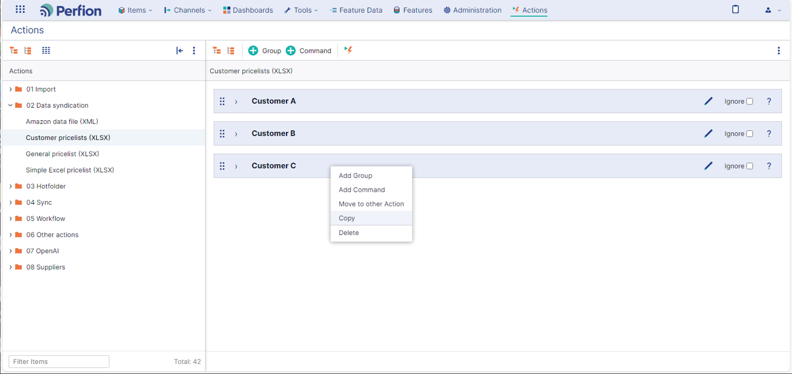Expand the Customer A group
Image resolution: width=792 pixels, height=374 pixels.
point(237,102)
